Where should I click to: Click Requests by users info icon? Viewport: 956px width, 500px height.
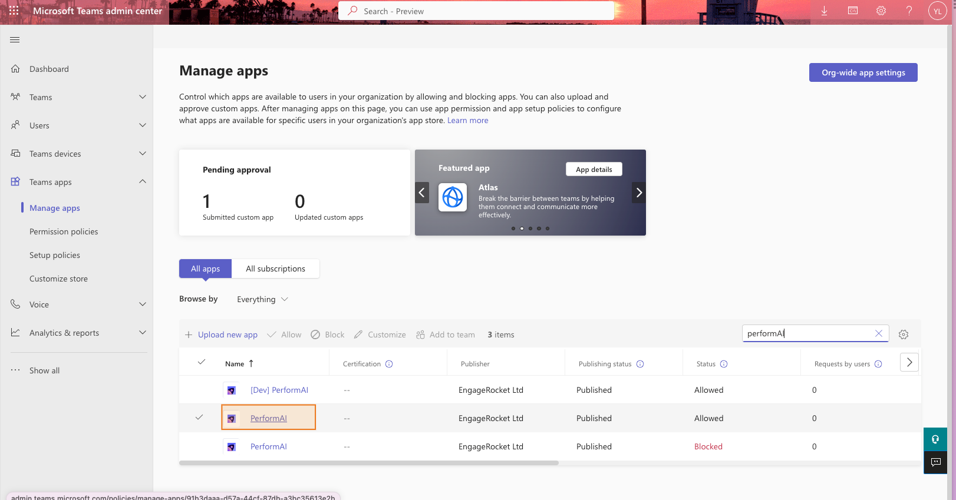click(878, 364)
